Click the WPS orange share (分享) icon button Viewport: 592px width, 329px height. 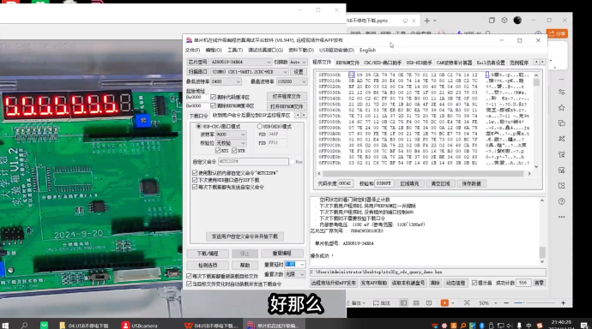pos(557,33)
